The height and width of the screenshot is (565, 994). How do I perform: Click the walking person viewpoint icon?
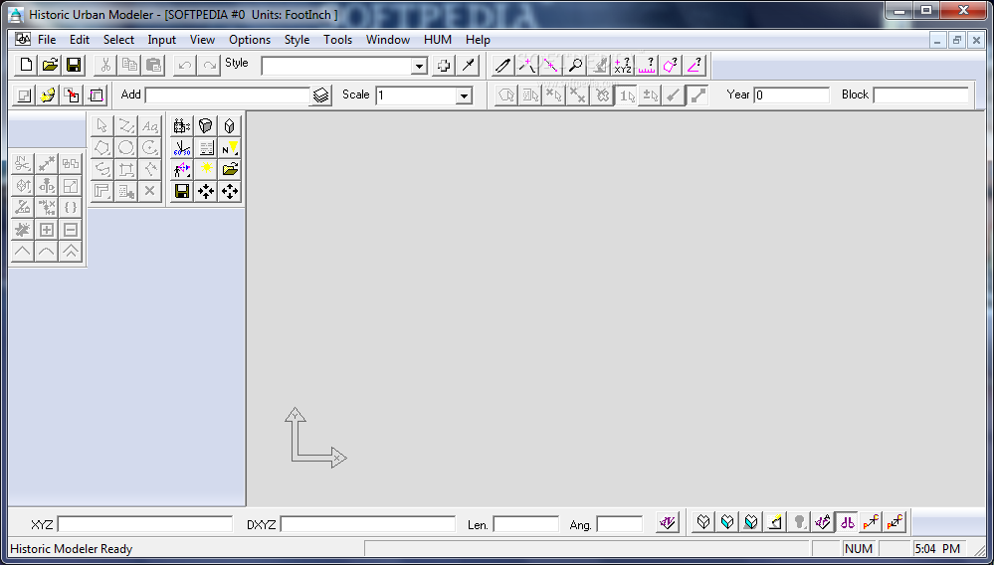click(x=182, y=169)
